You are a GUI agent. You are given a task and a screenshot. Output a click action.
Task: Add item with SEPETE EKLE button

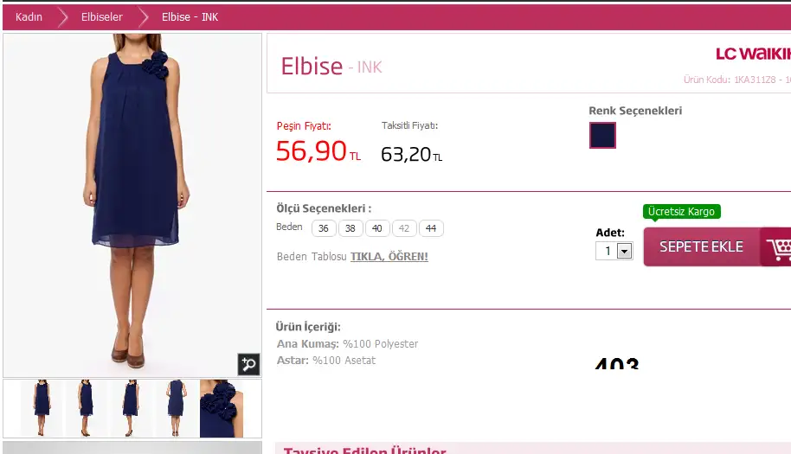point(701,247)
